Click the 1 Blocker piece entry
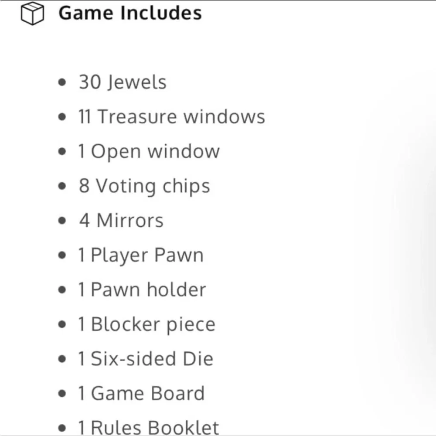This screenshot has height=436, width=436. point(147,324)
